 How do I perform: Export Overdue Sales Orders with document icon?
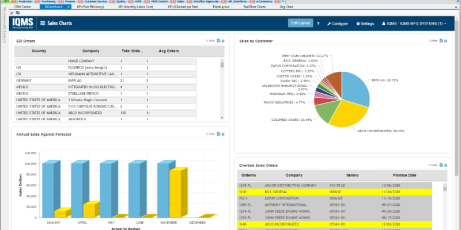pyautogui.click(x=441, y=165)
